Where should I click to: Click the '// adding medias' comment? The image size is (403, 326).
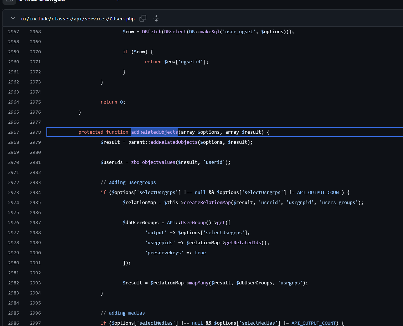pos(123,313)
